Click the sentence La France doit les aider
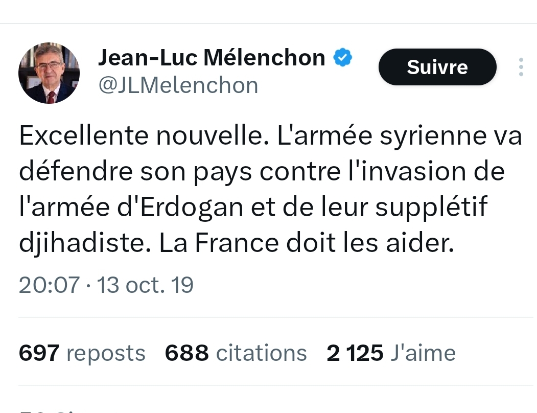Screen dimensions: 537x413 point(307,244)
